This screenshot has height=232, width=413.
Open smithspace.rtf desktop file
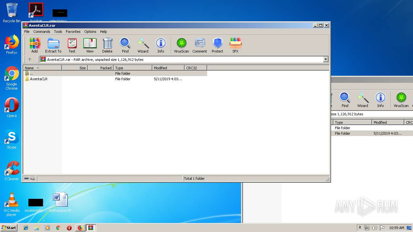[x=60, y=202]
